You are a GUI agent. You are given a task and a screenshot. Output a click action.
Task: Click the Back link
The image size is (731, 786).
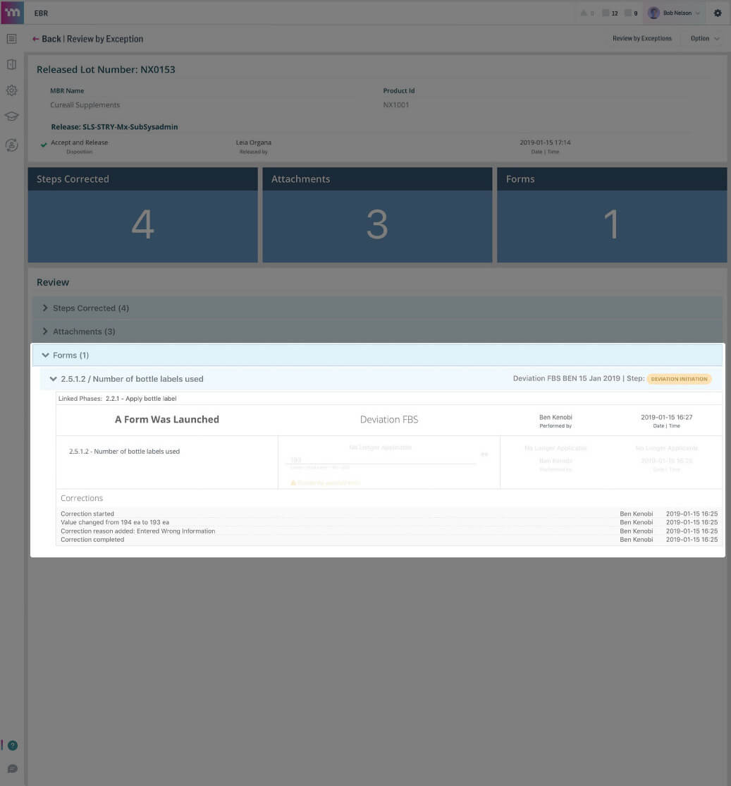[51, 39]
